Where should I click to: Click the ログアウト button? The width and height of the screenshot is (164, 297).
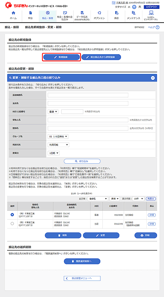152,7
